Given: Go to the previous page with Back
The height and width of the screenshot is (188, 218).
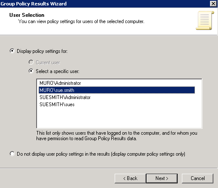Looking at the screenshot, I should click(130, 178).
